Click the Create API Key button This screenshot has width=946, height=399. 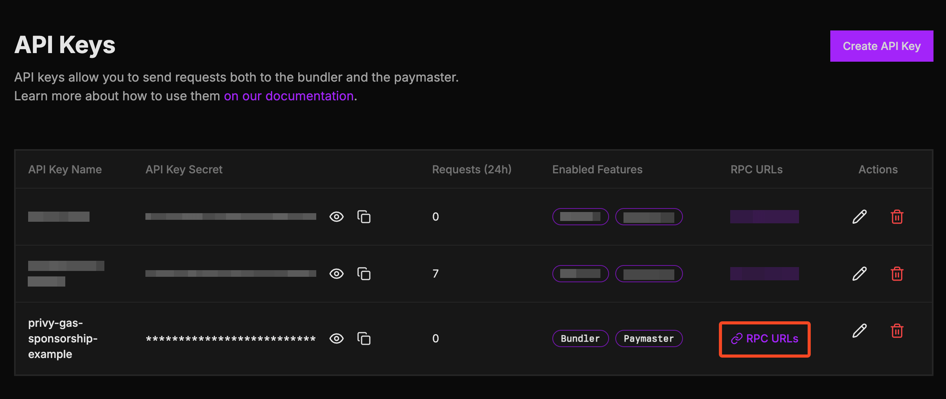pyautogui.click(x=881, y=46)
